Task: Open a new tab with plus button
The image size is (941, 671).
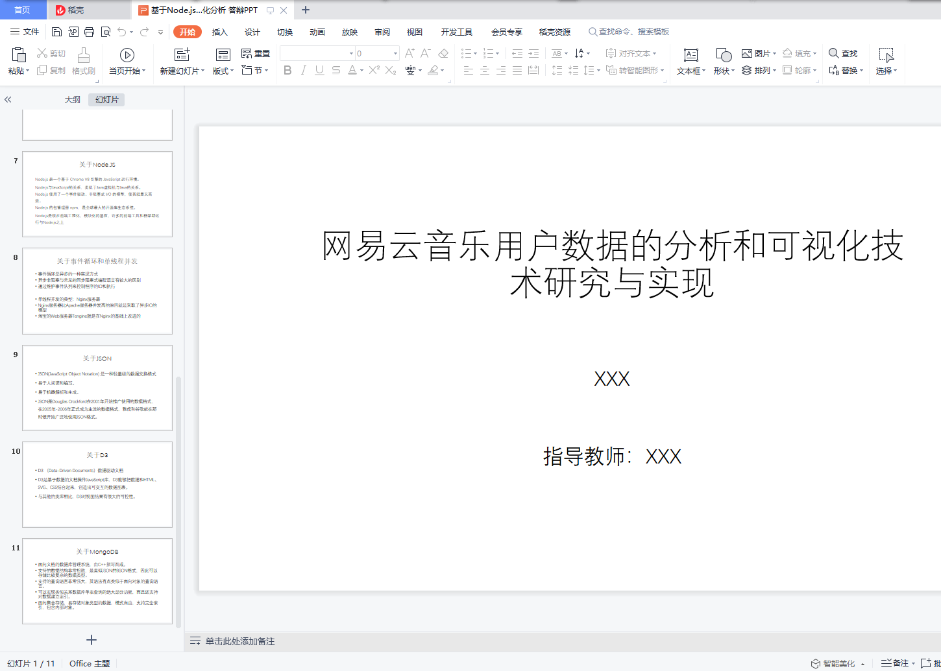Action: (x=306, y=10)
